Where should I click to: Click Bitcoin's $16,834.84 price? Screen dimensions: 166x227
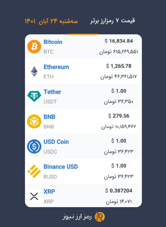tap(119, 41)
